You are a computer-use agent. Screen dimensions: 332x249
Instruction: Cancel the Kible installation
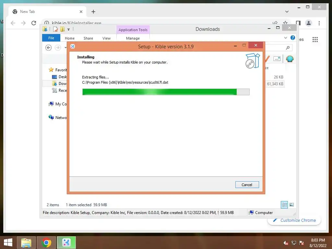[x=247, y=184]
